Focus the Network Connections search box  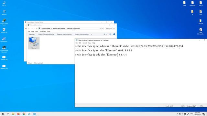pos(110,29)
